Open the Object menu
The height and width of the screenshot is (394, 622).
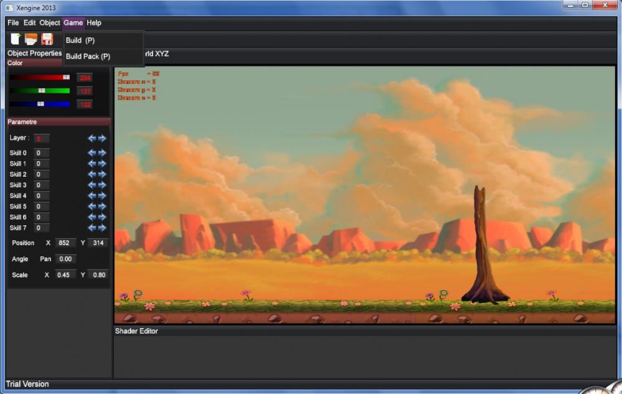[x=50, y=22]
